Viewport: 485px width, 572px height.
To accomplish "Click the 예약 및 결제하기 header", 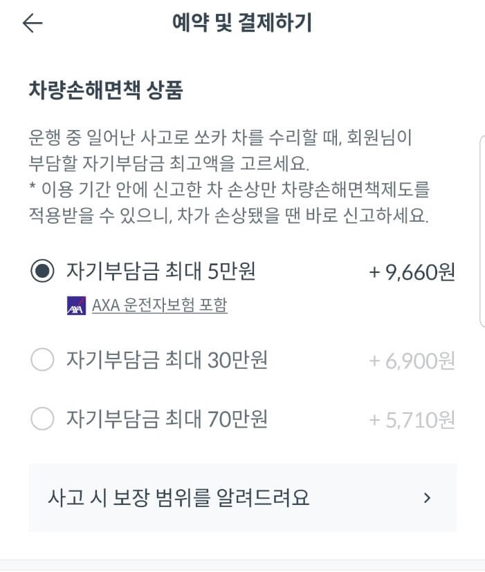I will [242, 23].
